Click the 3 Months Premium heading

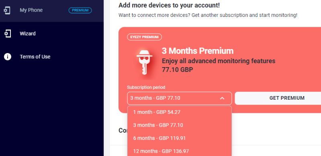tap(198, 51)
